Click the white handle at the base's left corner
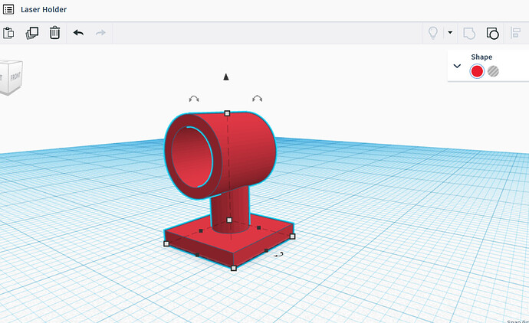This screenshot has width=529, height=323. click(x=166, y=243)
